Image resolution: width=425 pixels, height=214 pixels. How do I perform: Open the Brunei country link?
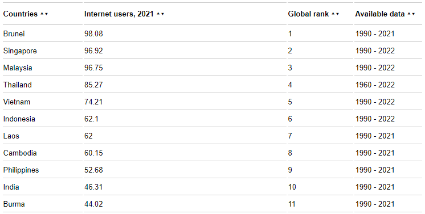[x=14, y=34]
